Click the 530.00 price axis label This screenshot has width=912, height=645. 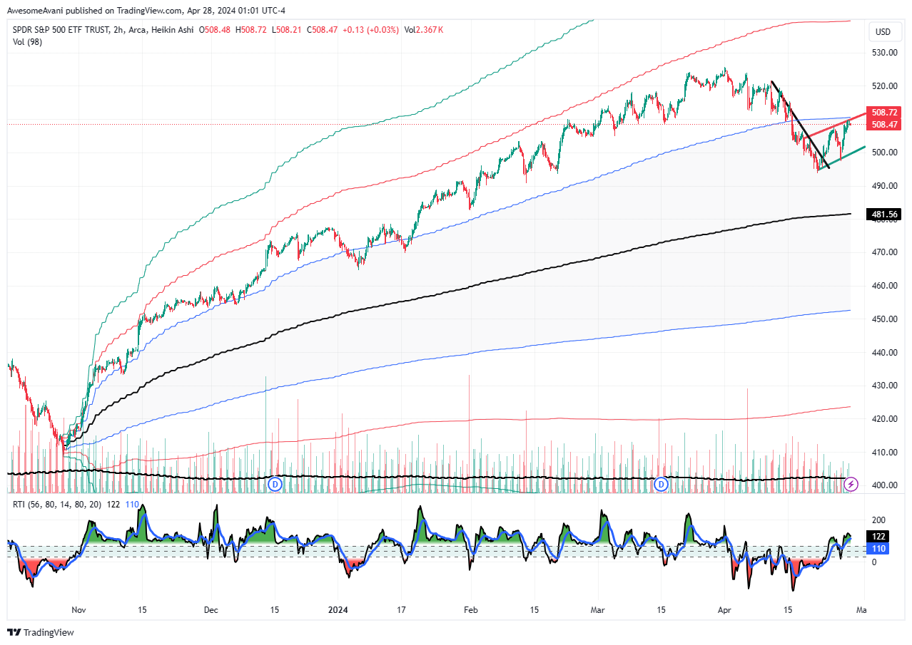tap(883, 53)
